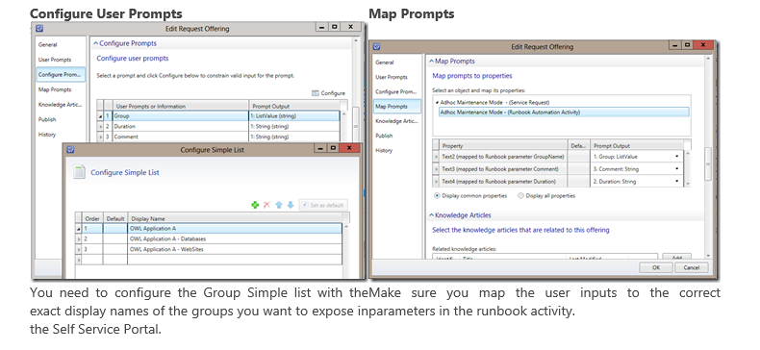Select OWL Application A - Databases row
Screen dimensions: 760x350
pos(211,239)
